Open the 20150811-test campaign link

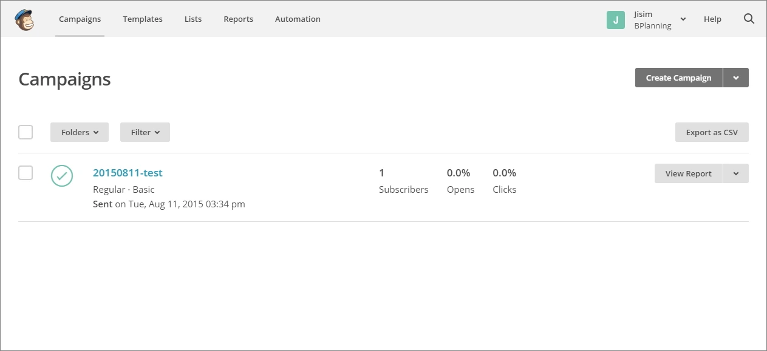[128, 173]
